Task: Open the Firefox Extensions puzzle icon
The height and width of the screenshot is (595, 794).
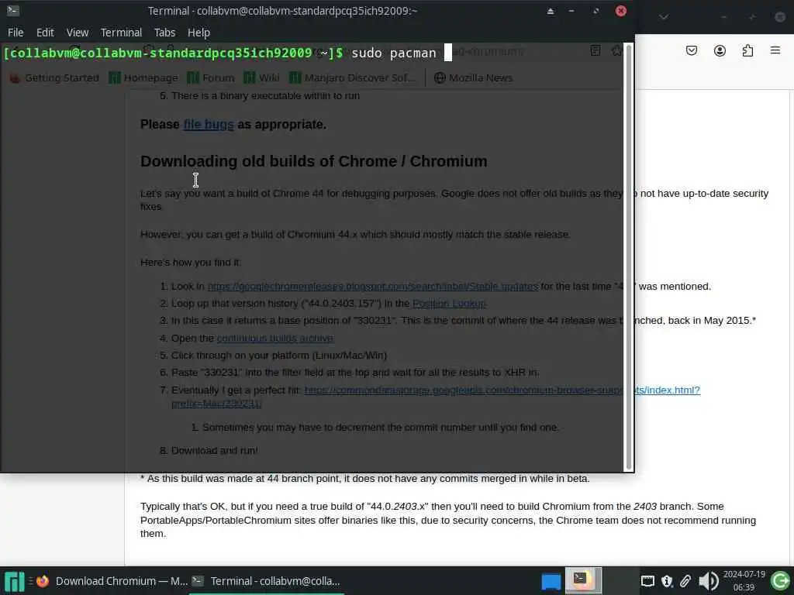Action: [x=747, y=50]
